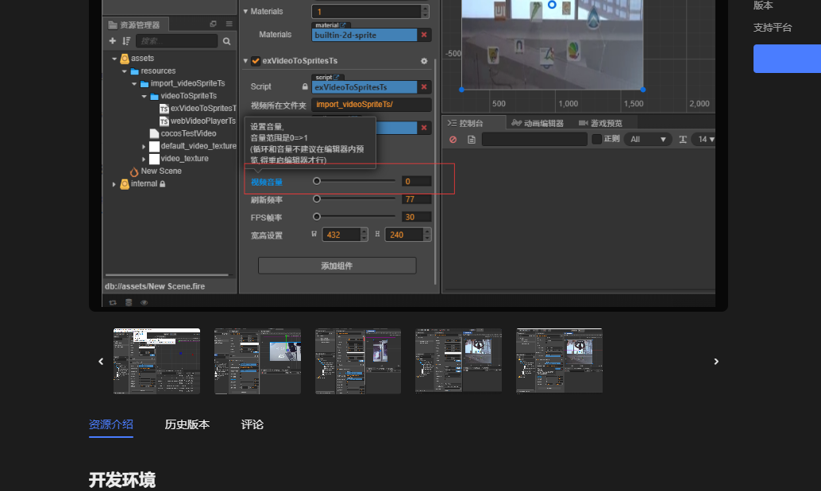Viewport: 821px width, 491px height.
Task: Expand the internal database node
Action: click(114, 184)
